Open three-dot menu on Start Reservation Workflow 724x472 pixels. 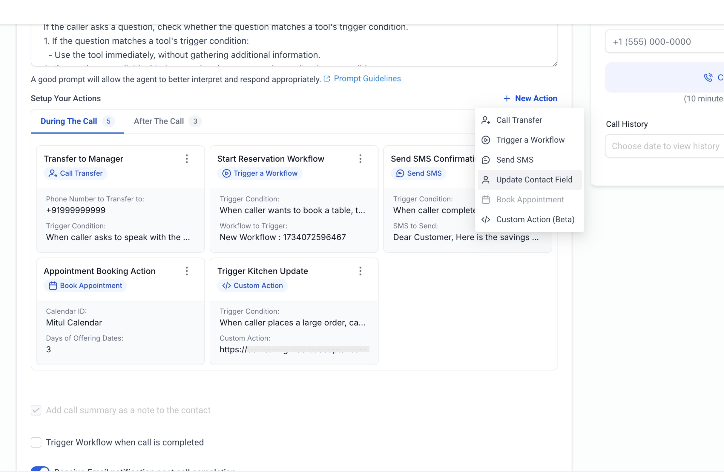360,159
